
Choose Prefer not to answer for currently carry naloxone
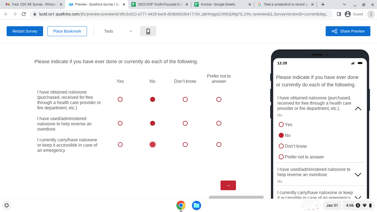click(x=219, y=145)
